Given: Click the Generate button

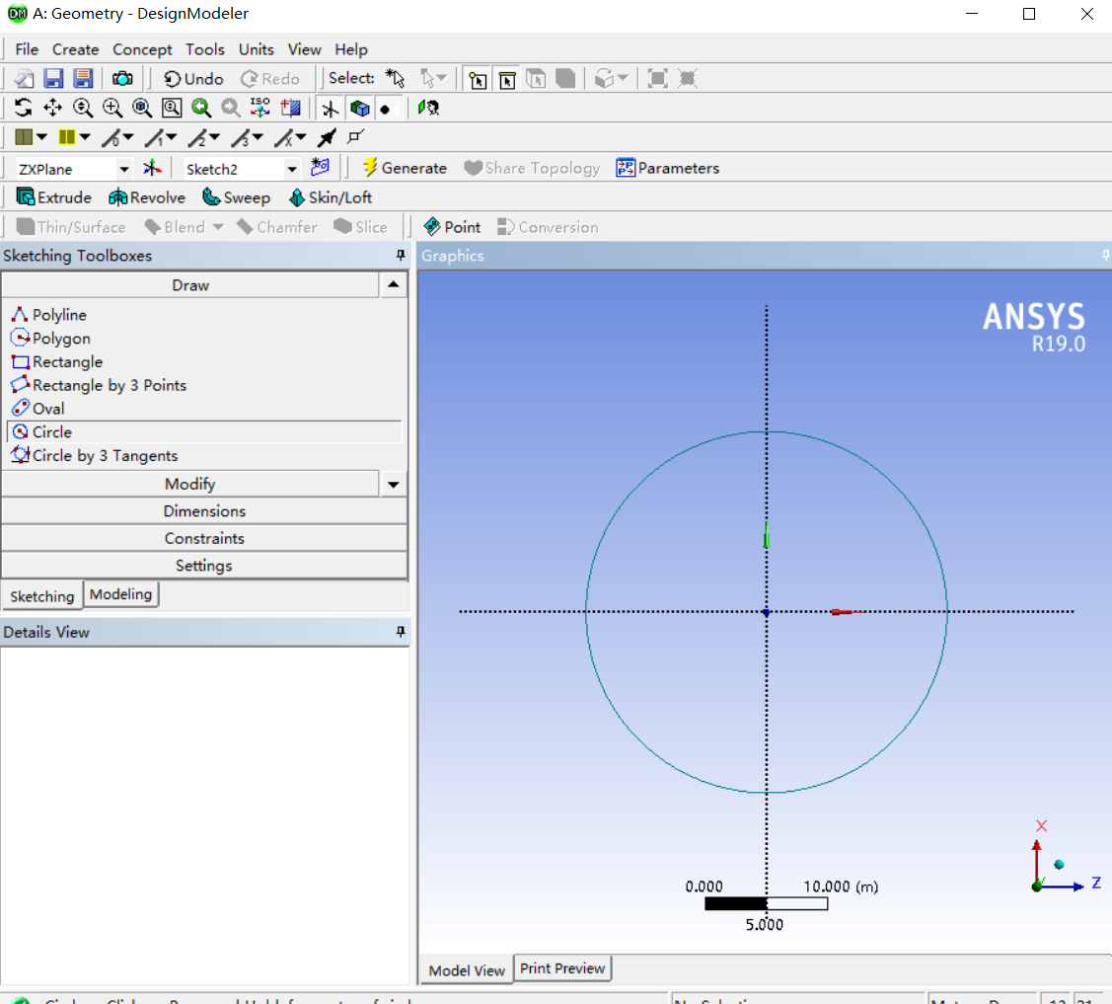Looking at the screenshot, I should (x=405, y=168).
